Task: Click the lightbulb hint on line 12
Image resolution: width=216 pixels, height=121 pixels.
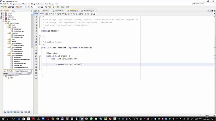Action: pos(36,48)
